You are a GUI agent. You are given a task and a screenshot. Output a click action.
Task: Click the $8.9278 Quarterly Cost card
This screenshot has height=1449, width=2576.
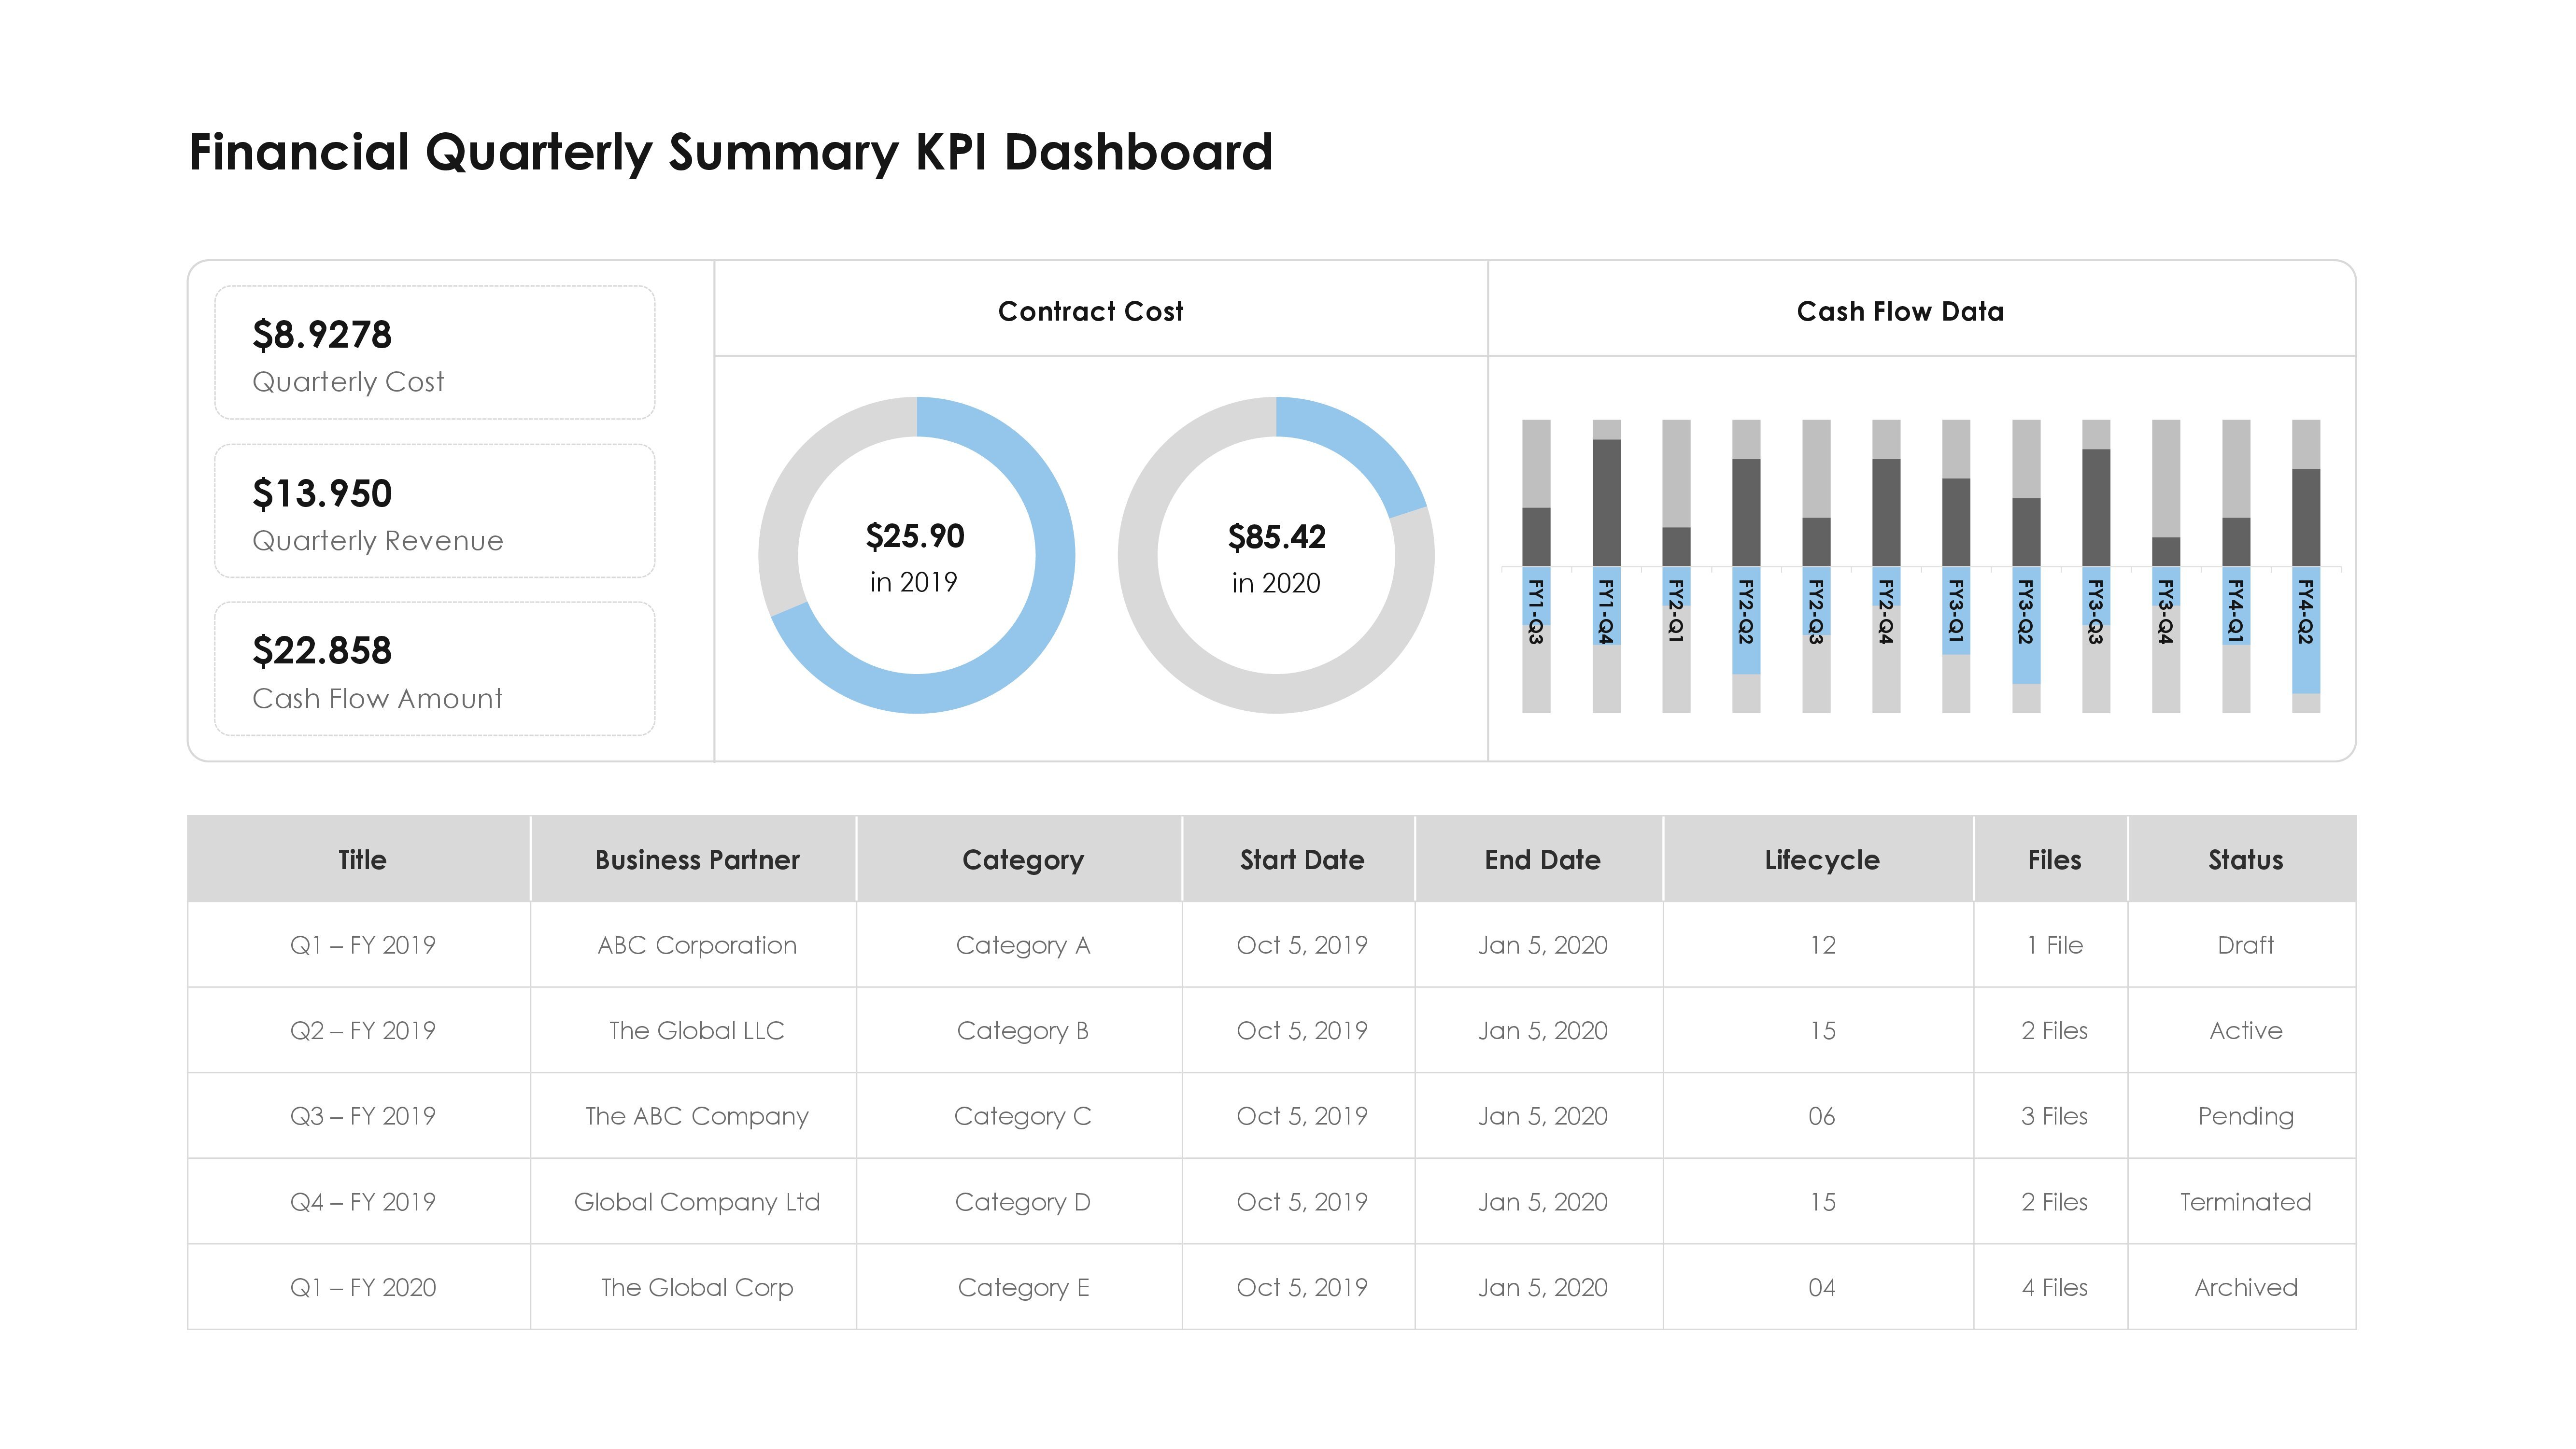435,353
